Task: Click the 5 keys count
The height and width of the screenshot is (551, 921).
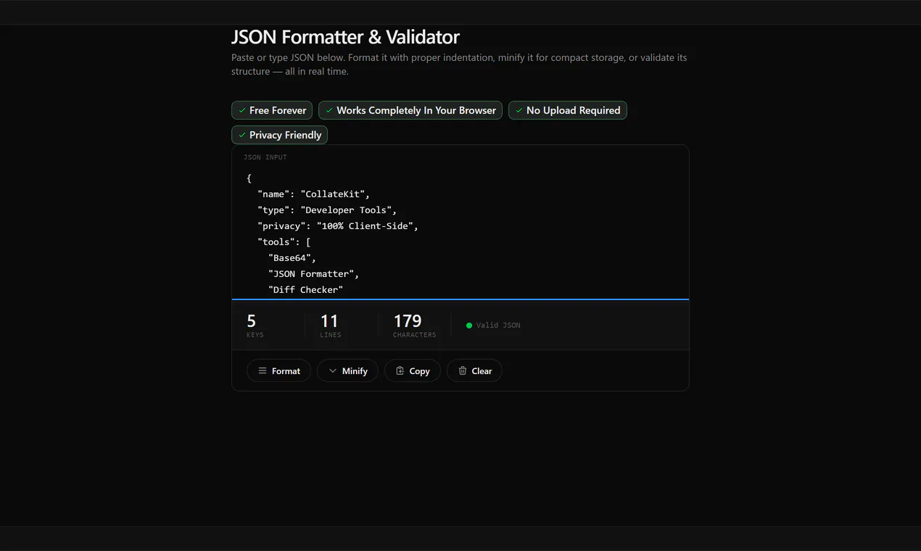Action: tap(252, 320)
